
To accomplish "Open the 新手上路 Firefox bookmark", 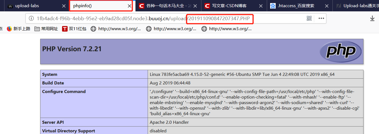I will click(x=19, y=29).
